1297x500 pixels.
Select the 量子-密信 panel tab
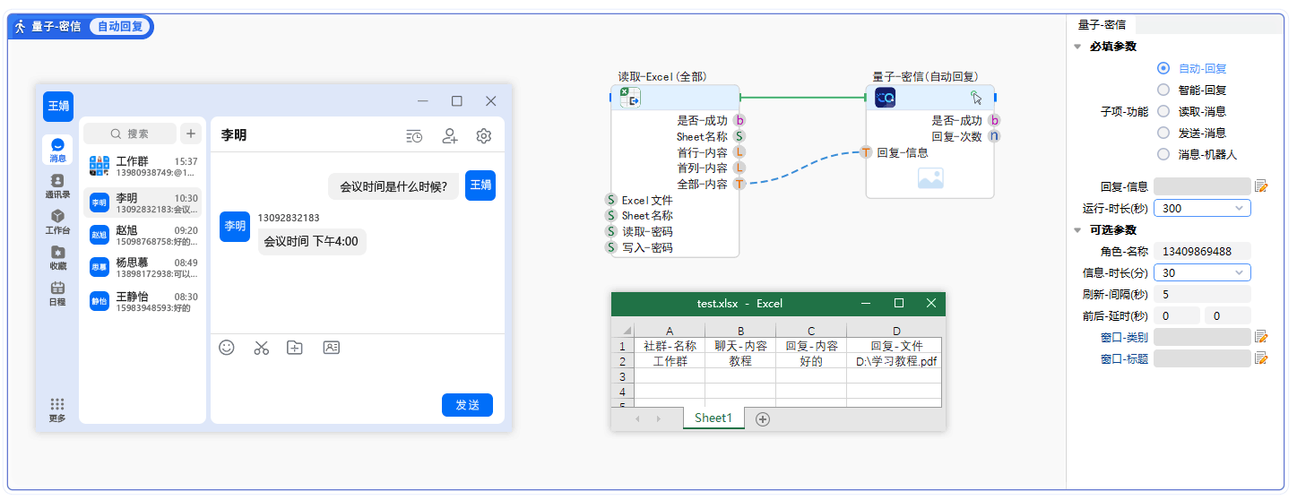click(1102, 25)
